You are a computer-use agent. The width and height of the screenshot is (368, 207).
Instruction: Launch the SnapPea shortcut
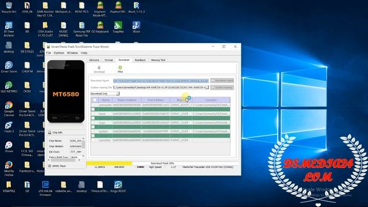point(118,27)
